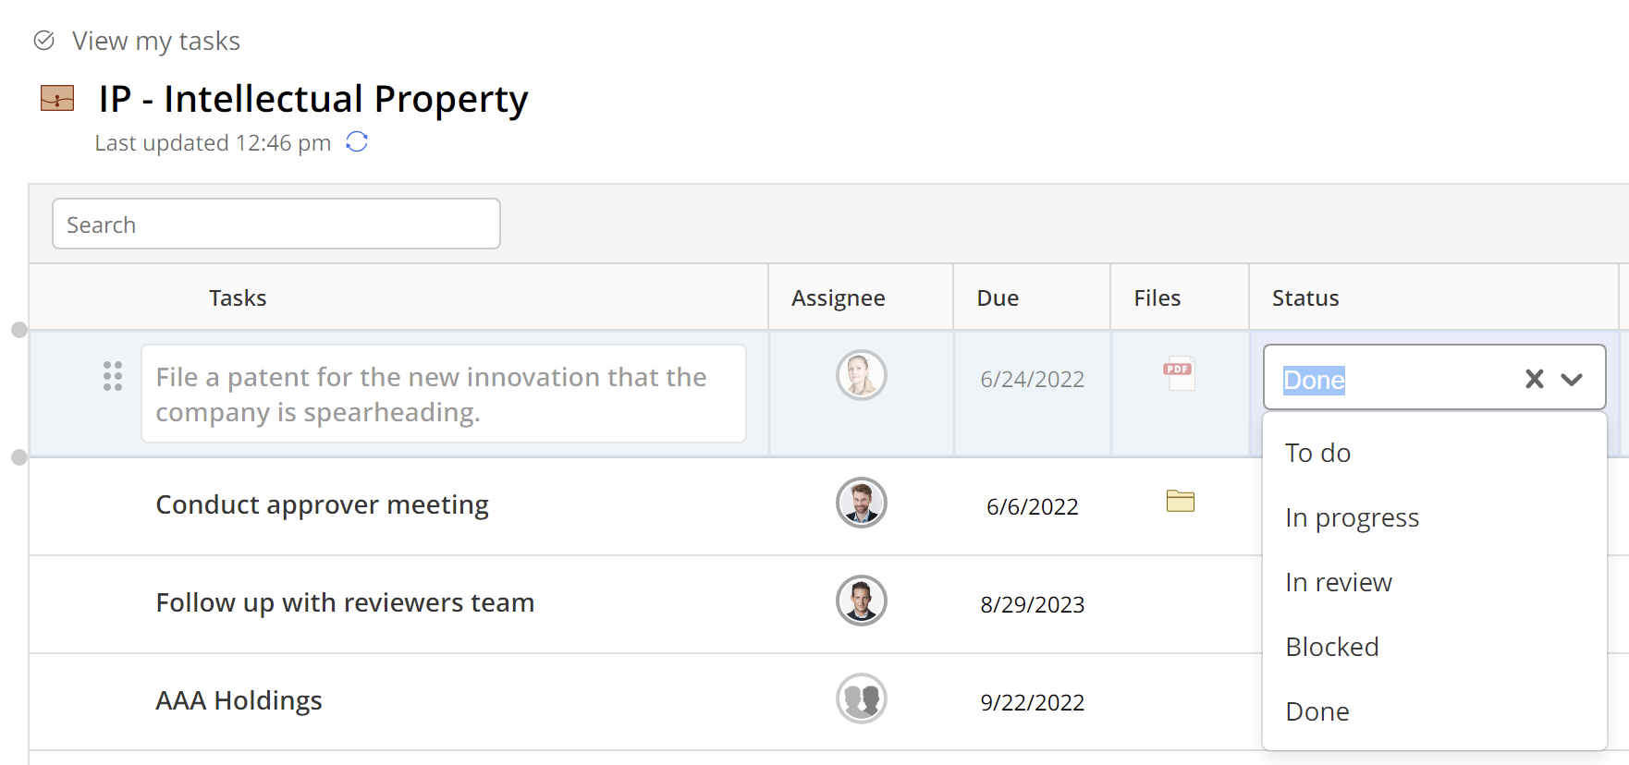Click the group avatar for AAA Holdings
This screenshot has width=1629, height=765.
point(861,698)
